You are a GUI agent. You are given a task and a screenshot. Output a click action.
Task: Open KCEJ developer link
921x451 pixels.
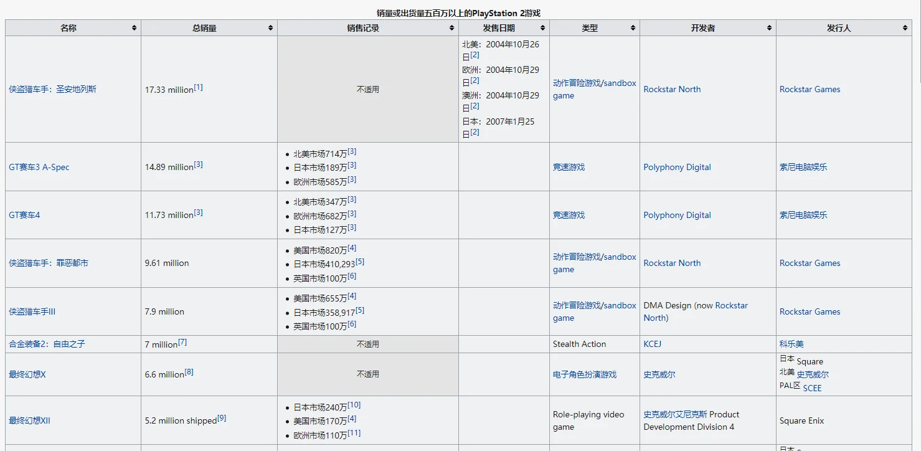(654, 344)
